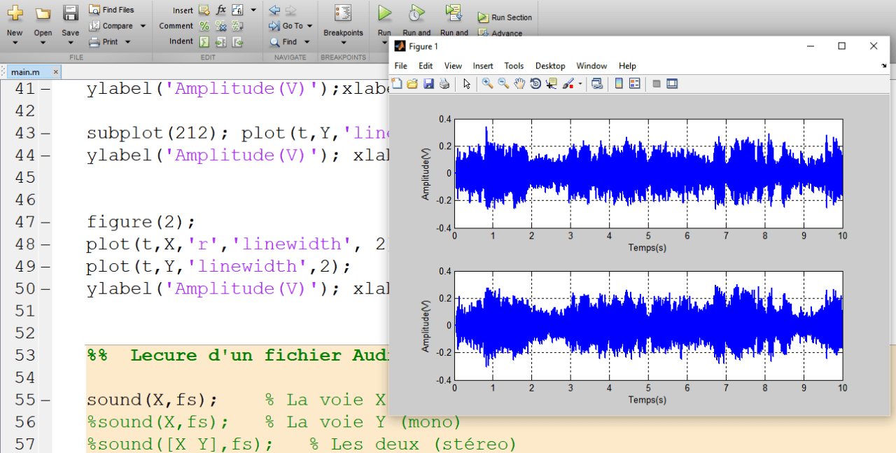Open the Breakpoints dropdown menu

tap(344, 42)
